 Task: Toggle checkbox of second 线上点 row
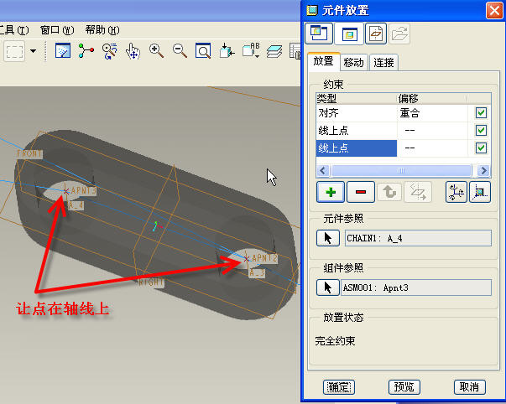481,130
